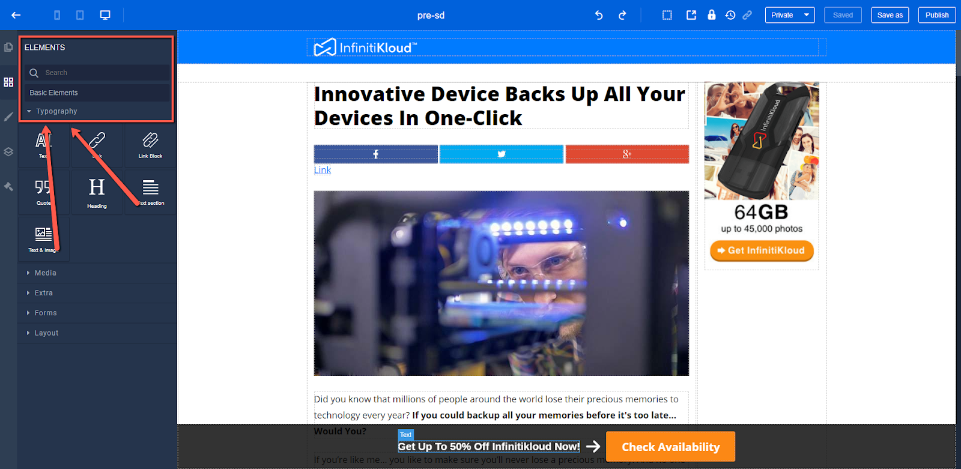
Task: Select the Heading element
Action: coord(97,192)
